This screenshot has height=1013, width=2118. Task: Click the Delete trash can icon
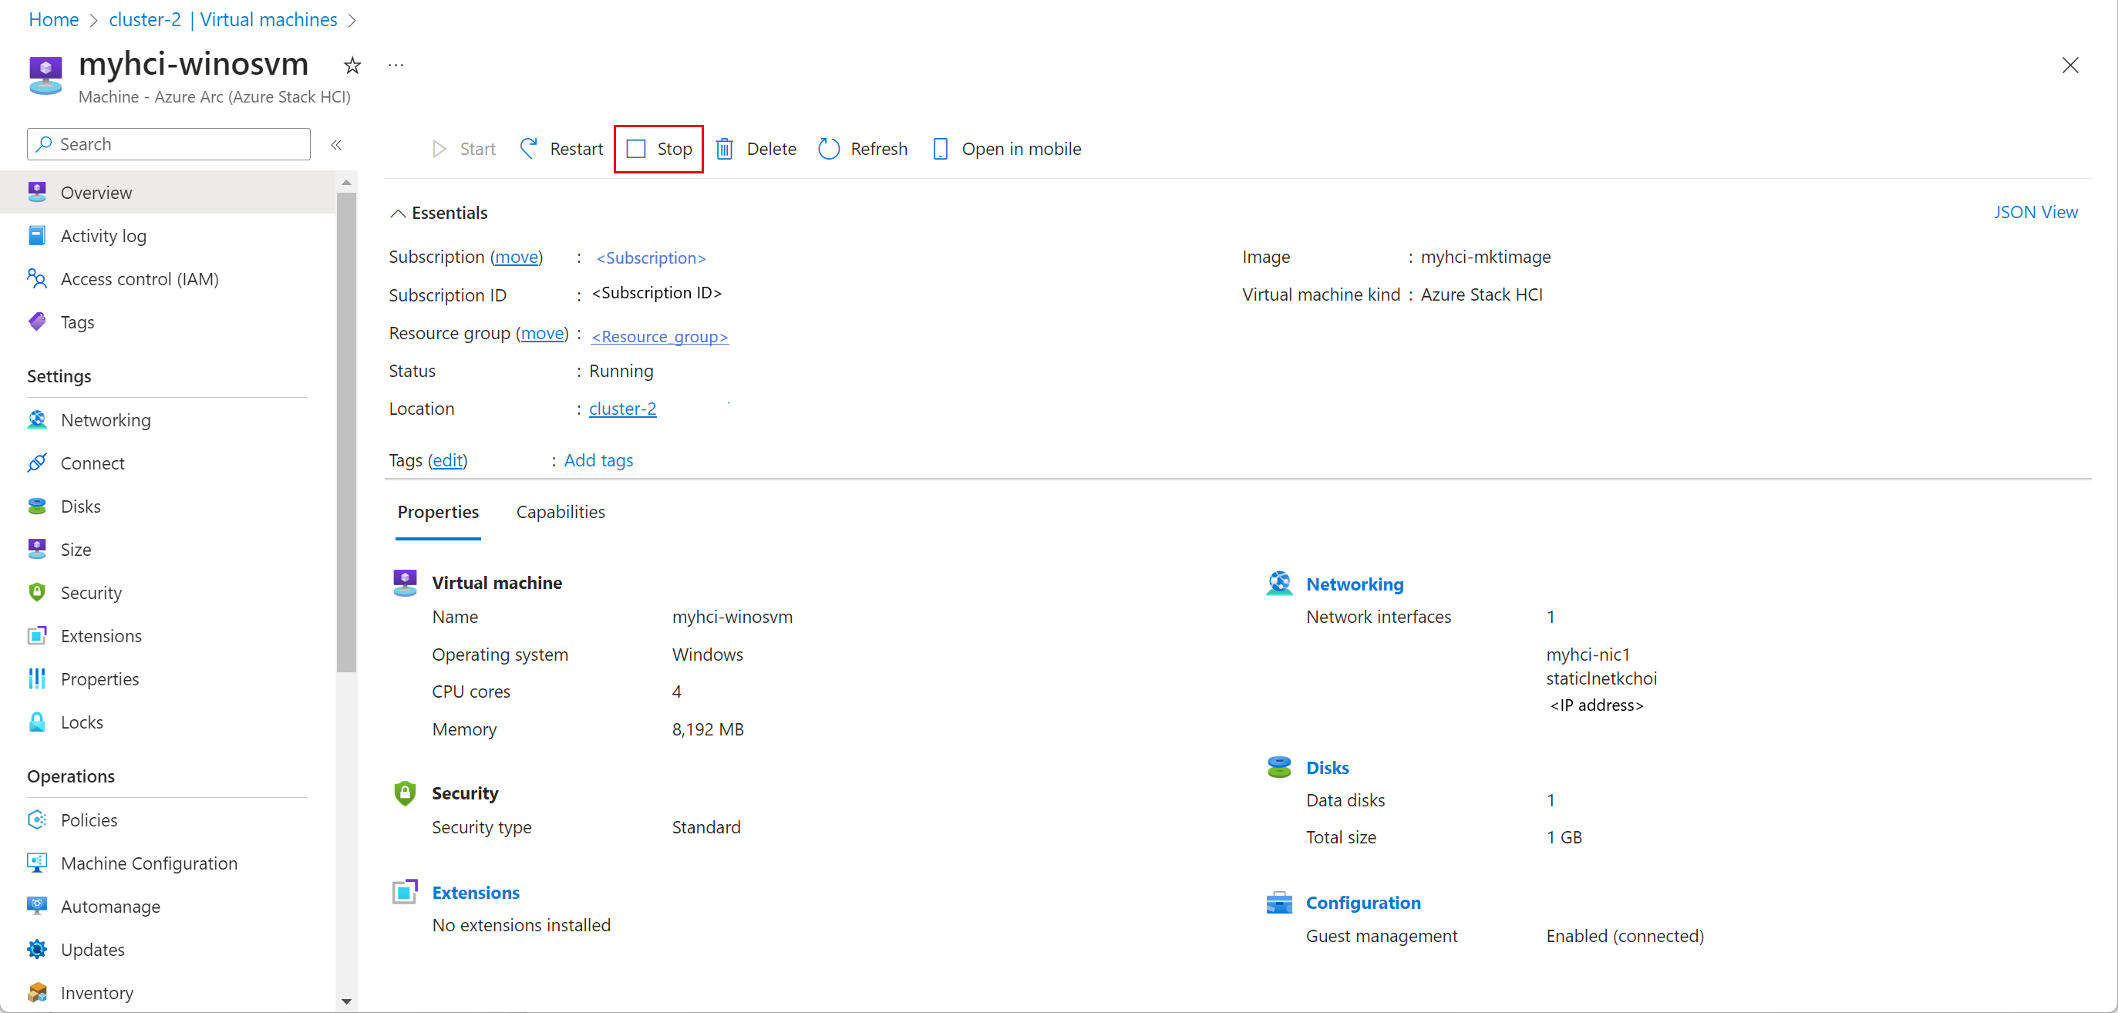click(724, 149)
